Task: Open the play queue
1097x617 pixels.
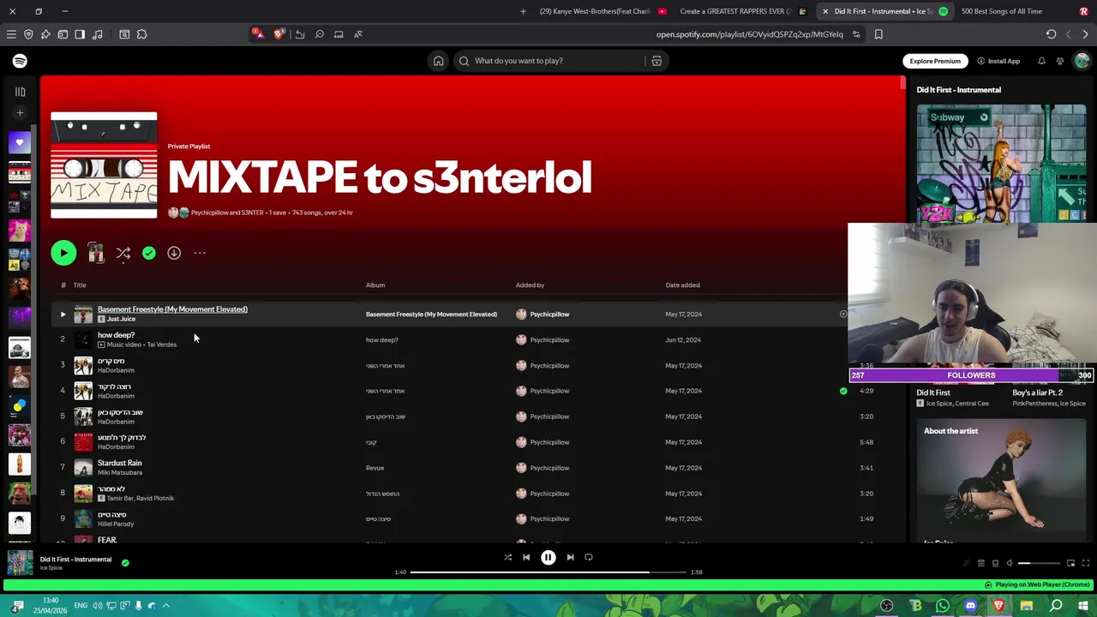Action: point(981,563)
